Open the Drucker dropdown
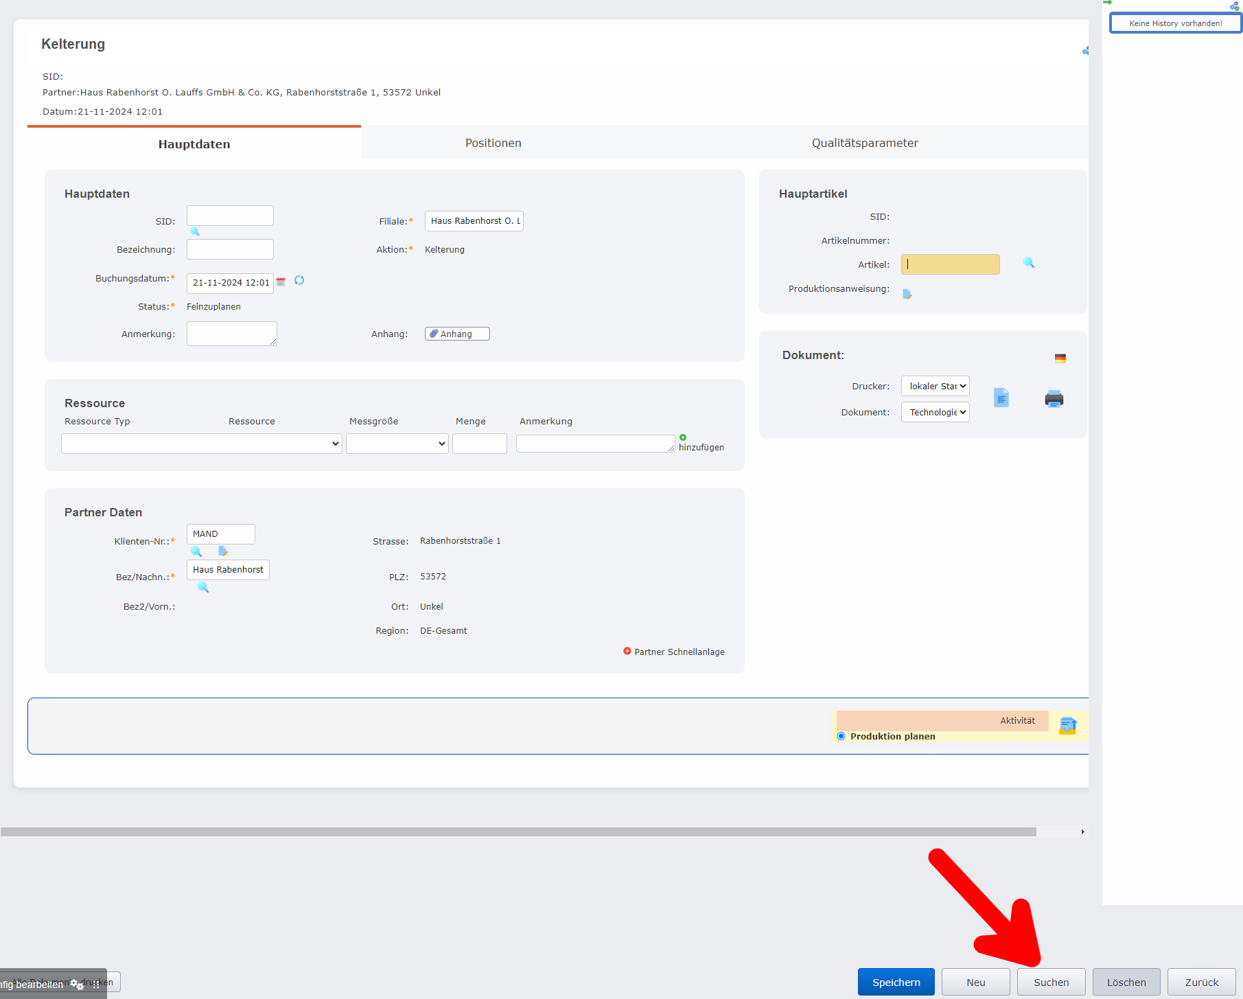The height and width of the screenshot is (999, 1243). point(935,387)
